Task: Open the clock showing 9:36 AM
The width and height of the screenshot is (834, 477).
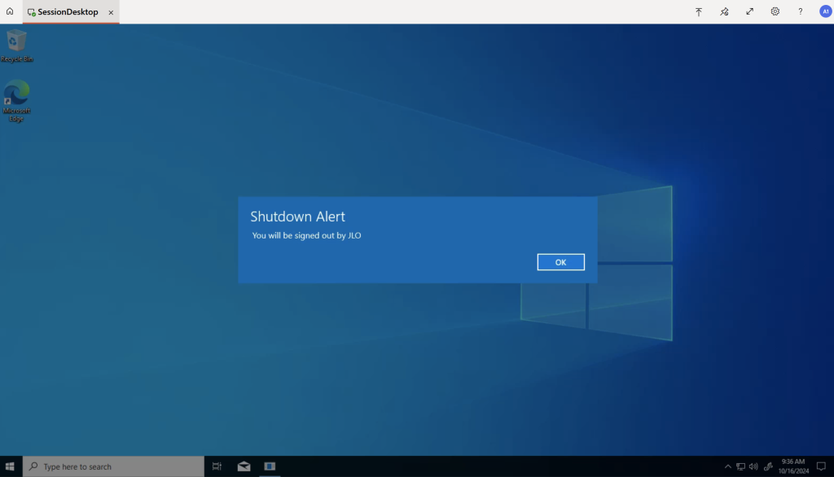Action: click(793, 466)
